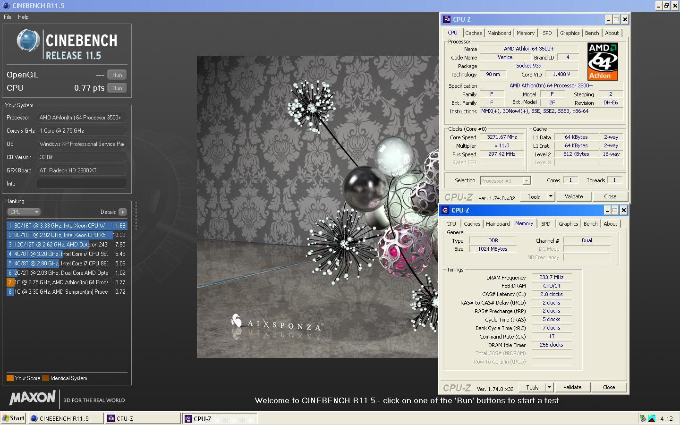Click the rendered AixSponza scene image
680x425 pixels.
[x=317, y=207]
